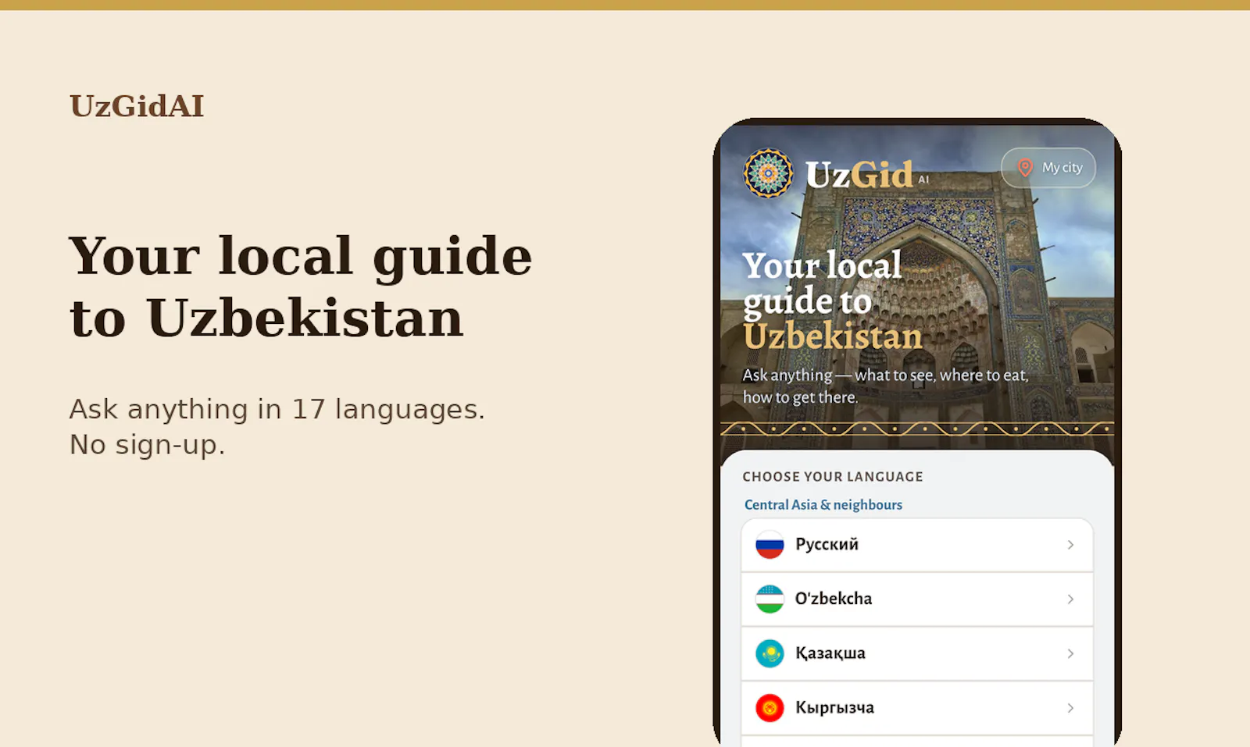Click the CHOOSE YOUR LANGUAGE label
1250x747 pixels.
point(833,477)
